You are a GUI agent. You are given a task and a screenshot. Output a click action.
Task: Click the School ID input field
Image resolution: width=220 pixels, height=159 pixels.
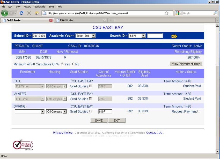(39, 36)
